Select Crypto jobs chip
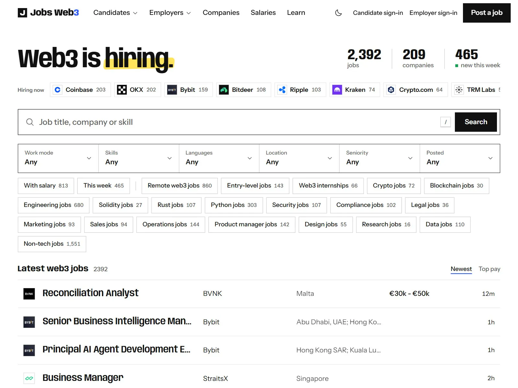This screenshot has width=518, height=388. [x=394, y=186]
